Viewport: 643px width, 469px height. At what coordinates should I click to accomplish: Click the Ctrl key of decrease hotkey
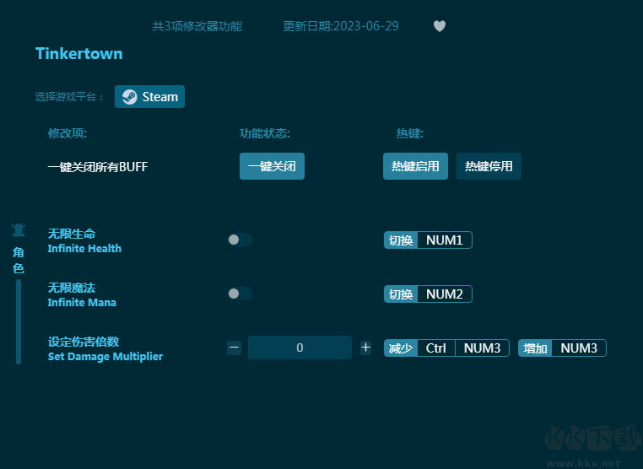click(x=436, y=348)
